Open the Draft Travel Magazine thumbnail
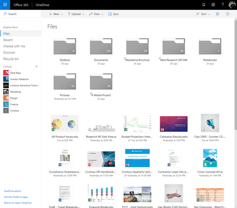This screenshot has width=237, height=208. [x=65, y=193]
